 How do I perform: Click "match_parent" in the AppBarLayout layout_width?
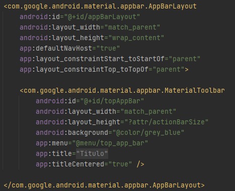coord(132,28)
